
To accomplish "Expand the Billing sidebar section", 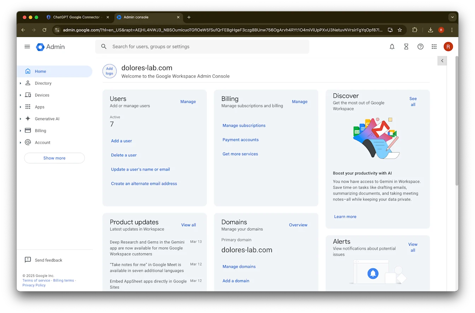I will click(x=20, y=131).
